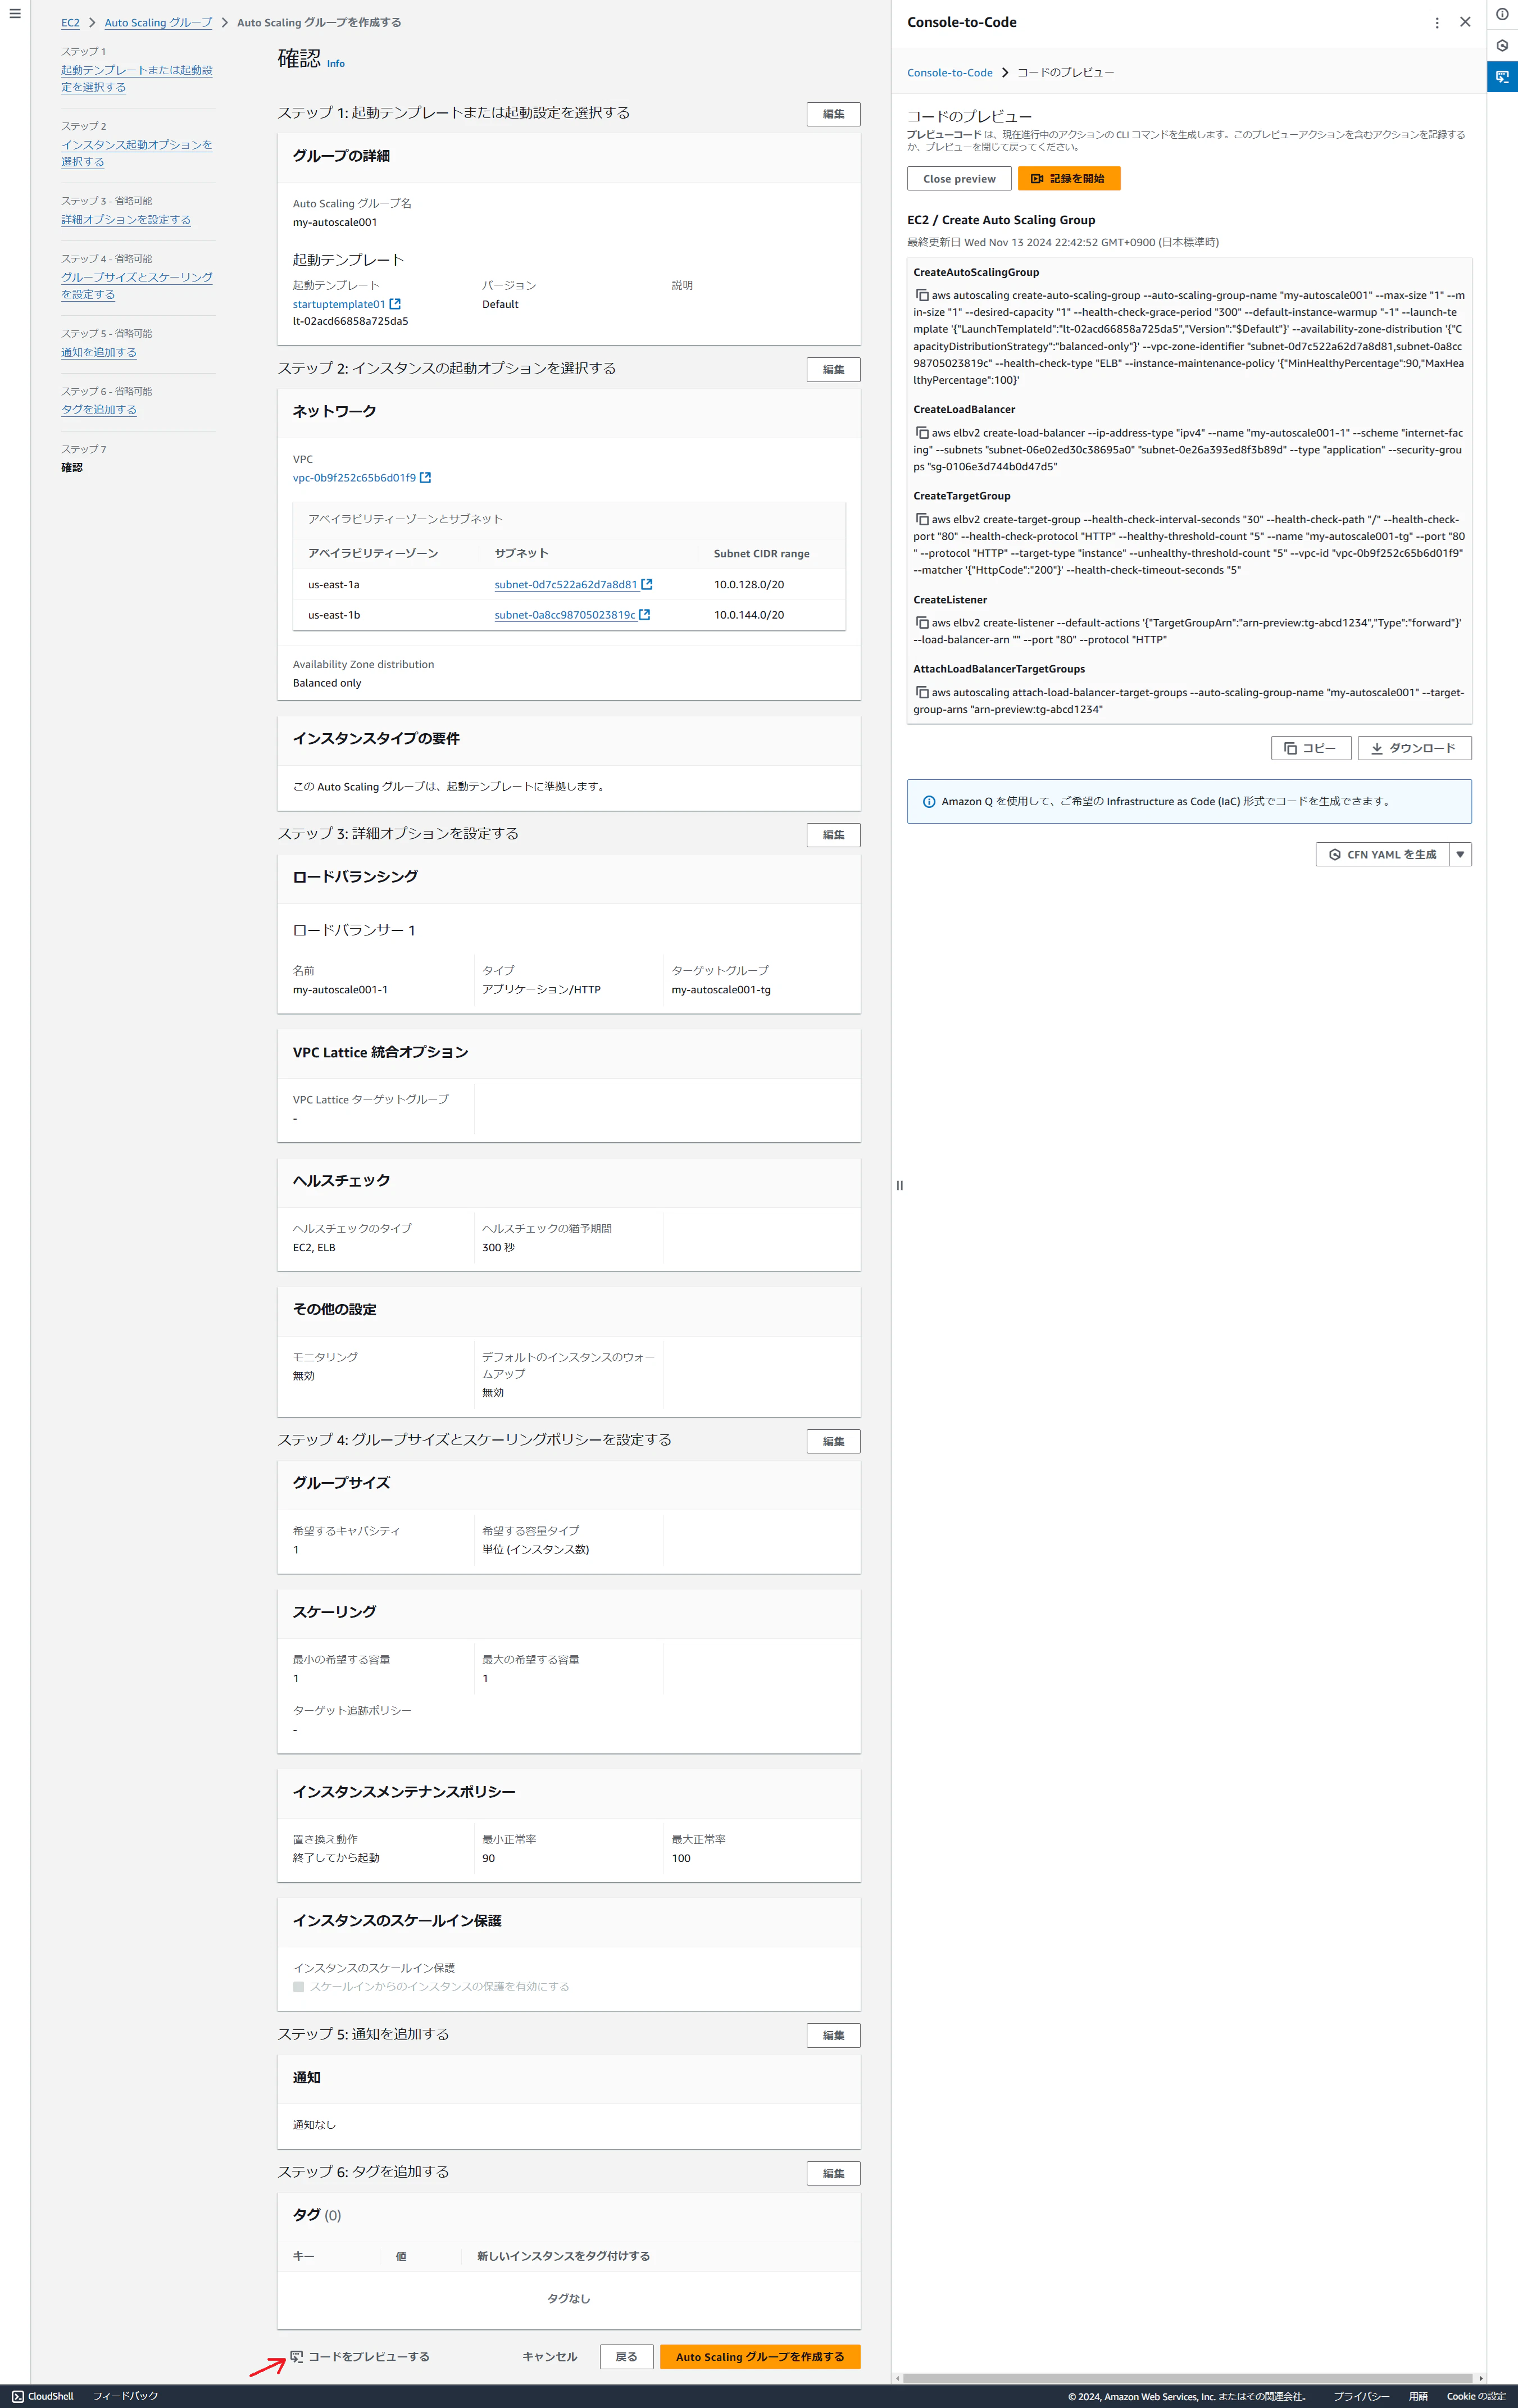Click the panel resize handle icon
Viewport: 1518px width, 2408px height.
coord(900,1185)
